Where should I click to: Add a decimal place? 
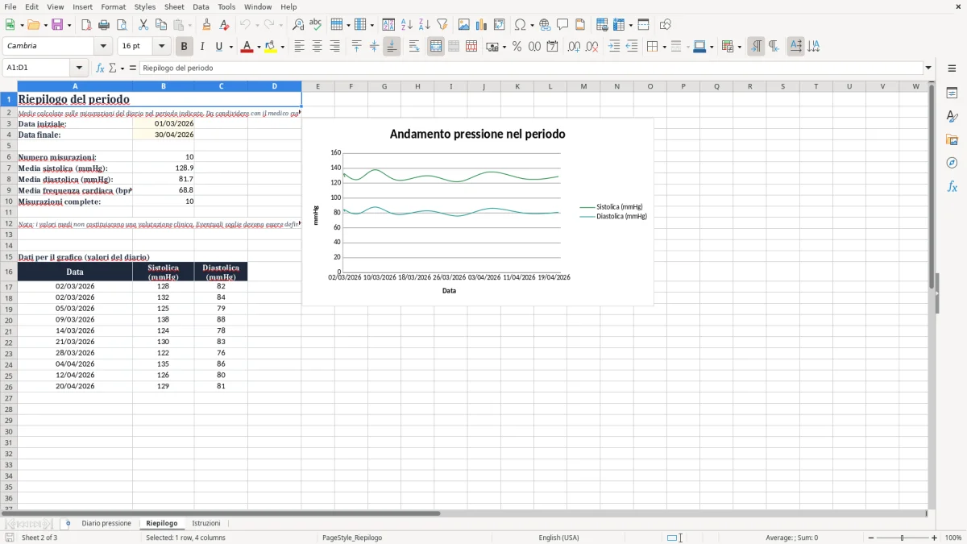[x=574, y=47]
